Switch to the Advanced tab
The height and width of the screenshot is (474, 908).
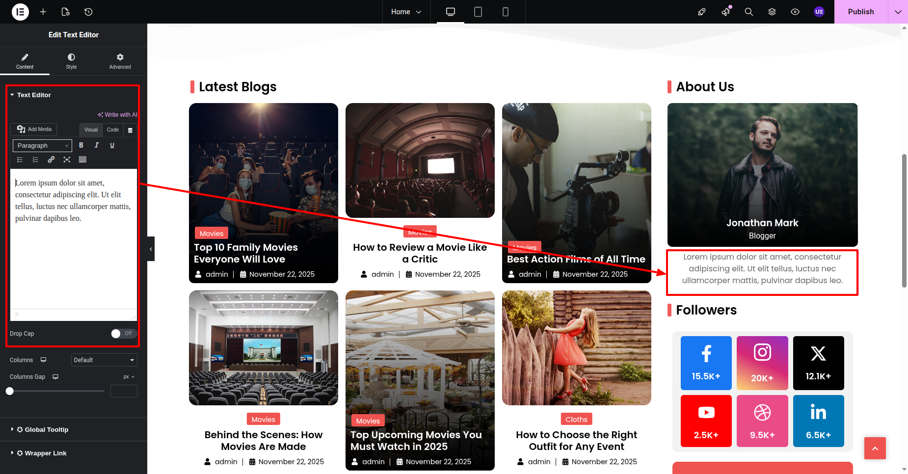pyautogui.click(x=120, y=61)
